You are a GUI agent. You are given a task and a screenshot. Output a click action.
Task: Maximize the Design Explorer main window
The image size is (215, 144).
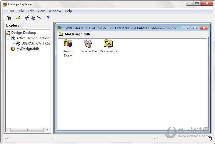coord(197,3)
